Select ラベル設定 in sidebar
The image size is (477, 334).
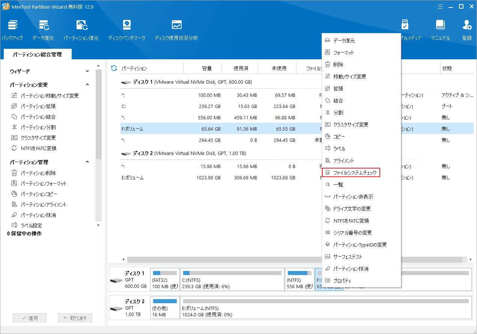[27, 226]
